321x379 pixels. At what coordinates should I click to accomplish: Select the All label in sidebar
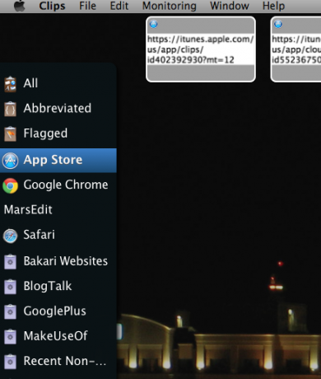coord(30,83)
